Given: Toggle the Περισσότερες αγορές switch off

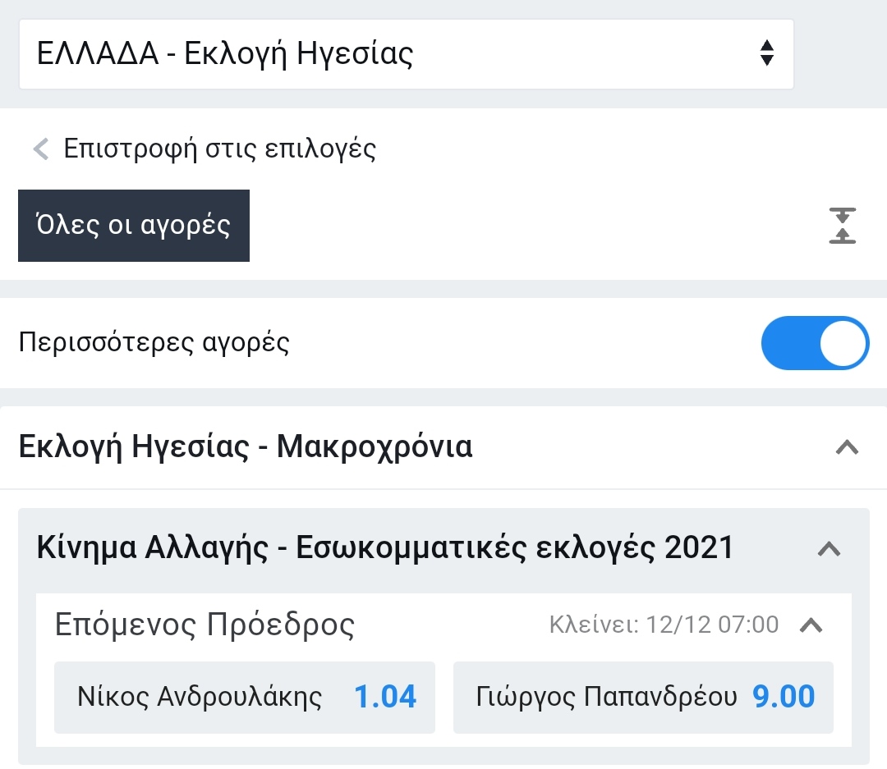Looking at the screenshot, I should tap(815, 343).
